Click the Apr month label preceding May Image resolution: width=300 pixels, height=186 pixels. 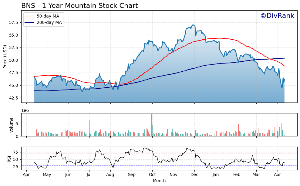pyautogui.click(x=26, y=175)
